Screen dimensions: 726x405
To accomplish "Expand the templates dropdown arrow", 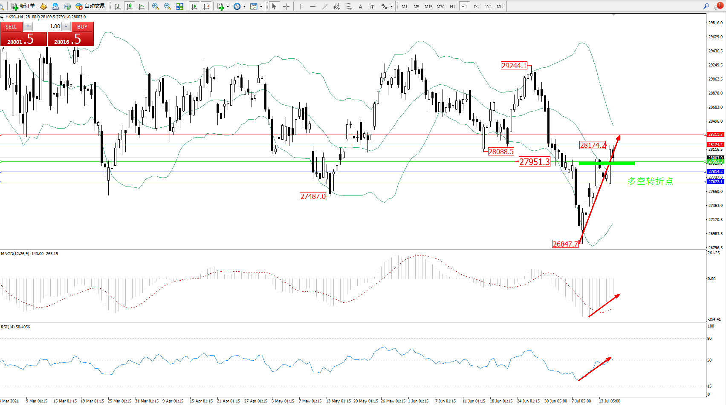I will click(261, 7).
